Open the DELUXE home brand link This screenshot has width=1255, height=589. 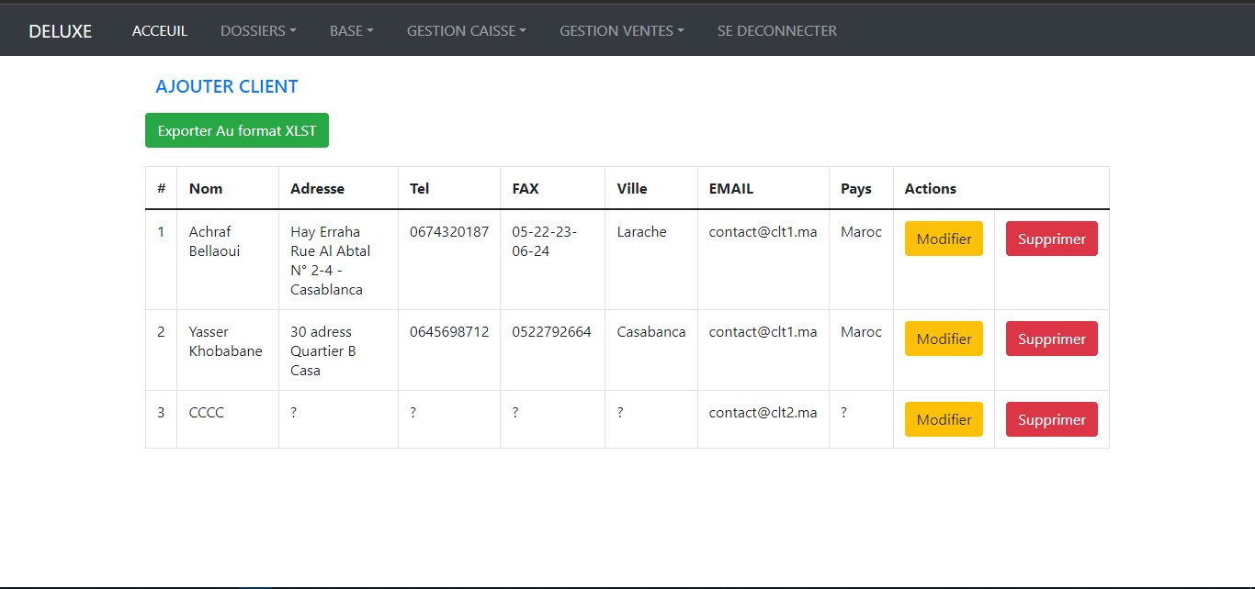[60, 30]
